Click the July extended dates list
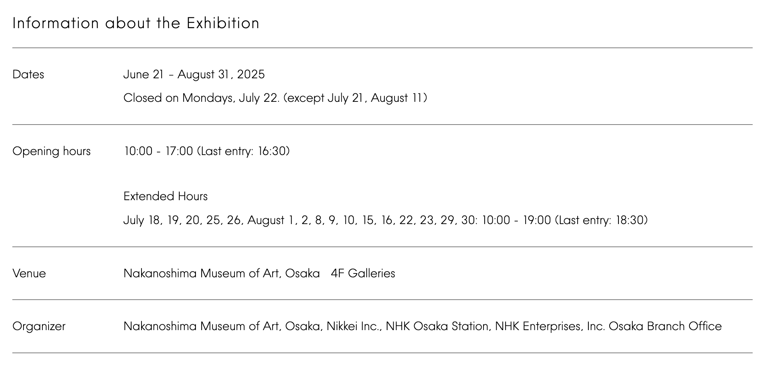This screenshot has height=371, width=765. pos(184,220)
